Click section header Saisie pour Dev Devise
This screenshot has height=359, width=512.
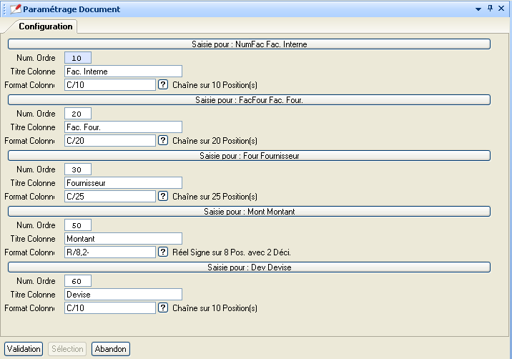coord(249,267)
